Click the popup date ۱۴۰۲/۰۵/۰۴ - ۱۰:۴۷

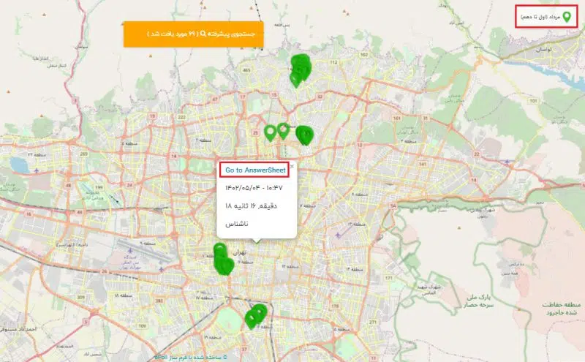[254, 188]
